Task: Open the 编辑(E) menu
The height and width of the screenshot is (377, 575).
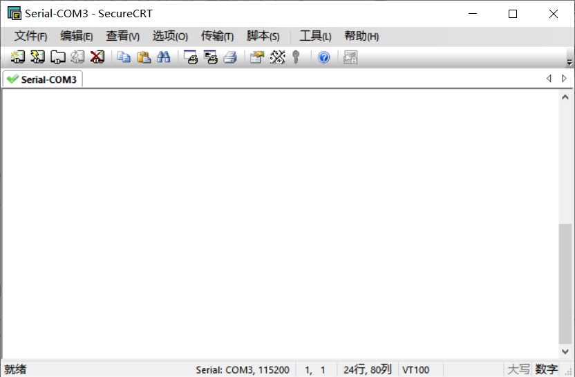Action: coord(76,36)
